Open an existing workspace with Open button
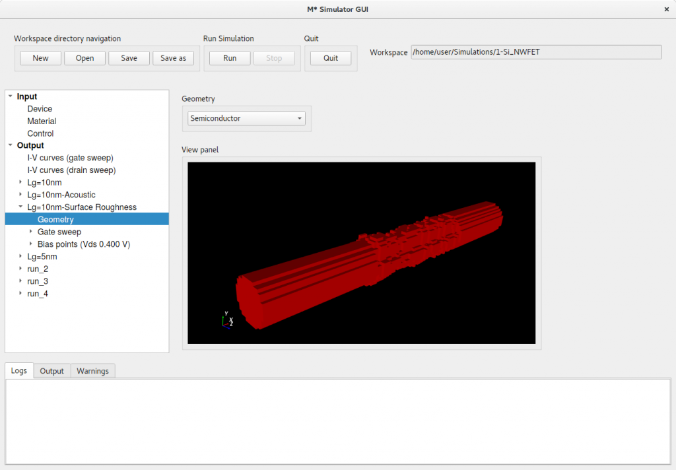Image resolution: width=676 pixels, height=470 pixels. pos(85,58)
